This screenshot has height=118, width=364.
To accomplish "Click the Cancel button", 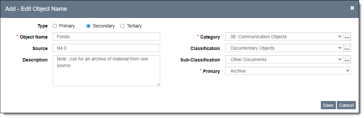I will pos(346,105).
